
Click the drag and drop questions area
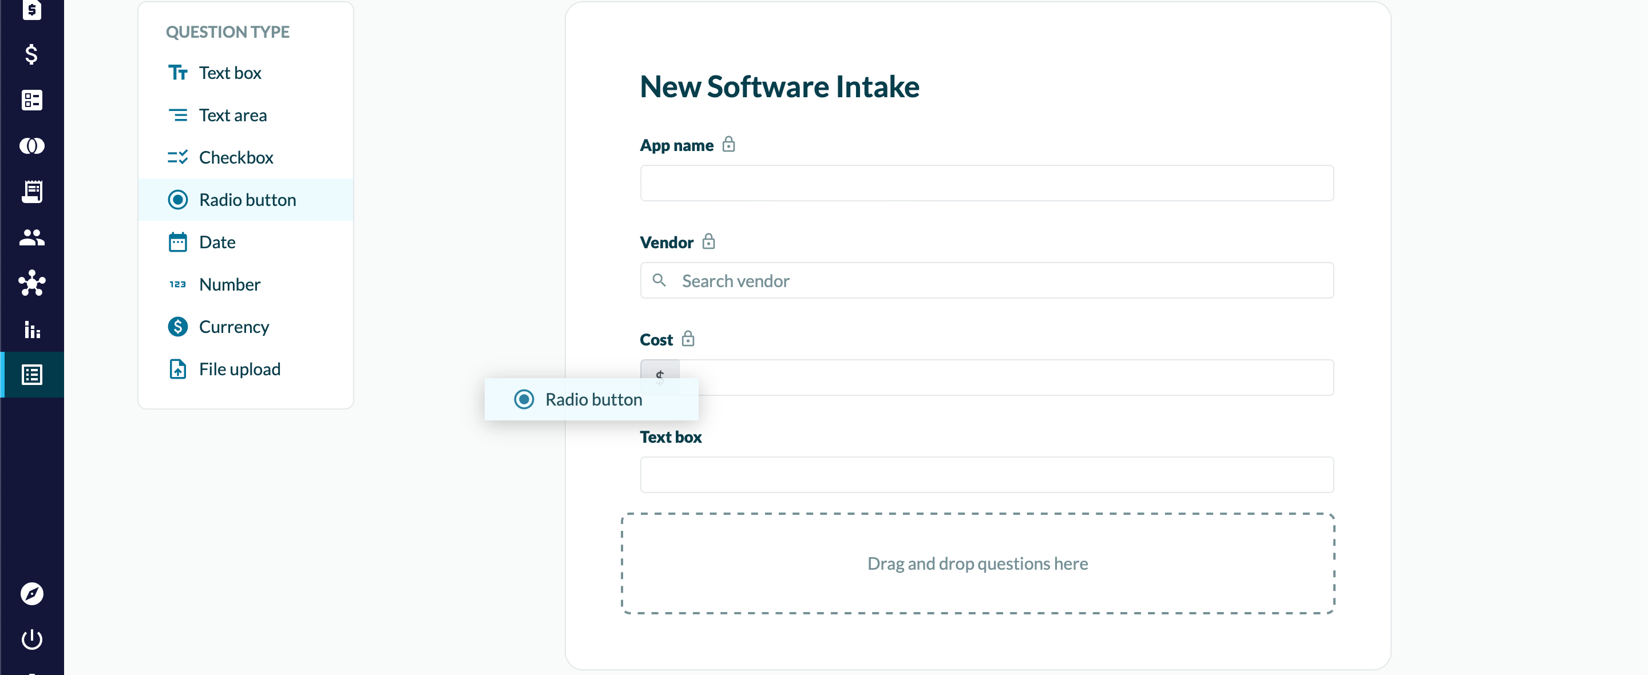[x=977, y=563]
